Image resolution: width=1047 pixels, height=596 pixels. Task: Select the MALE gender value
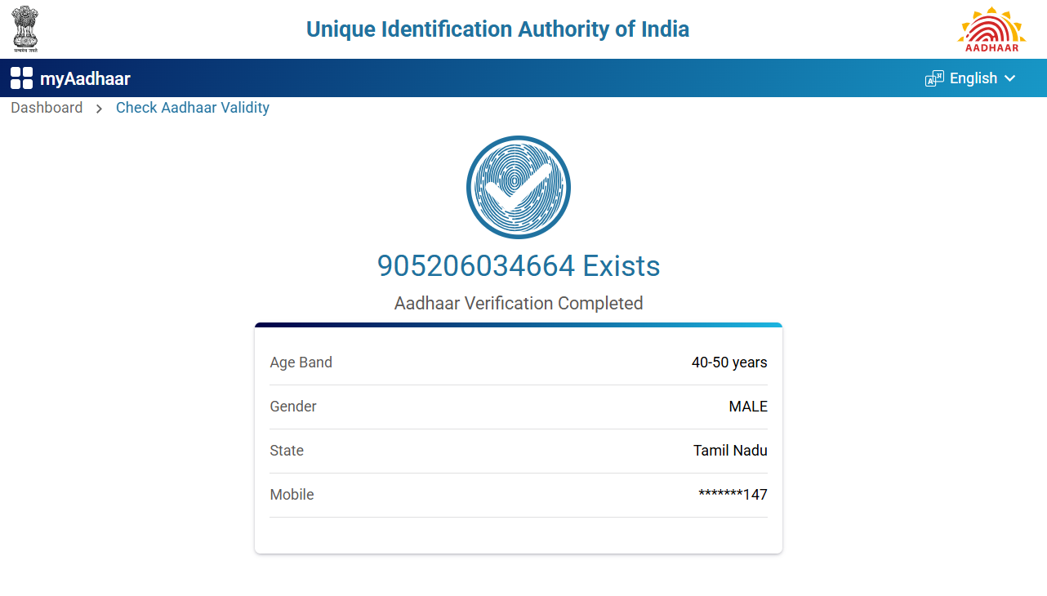point(748,407)
